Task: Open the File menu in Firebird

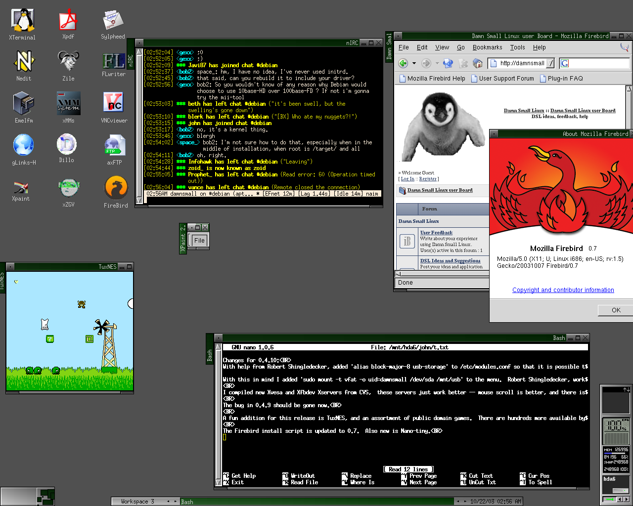Action: [404, 47]
